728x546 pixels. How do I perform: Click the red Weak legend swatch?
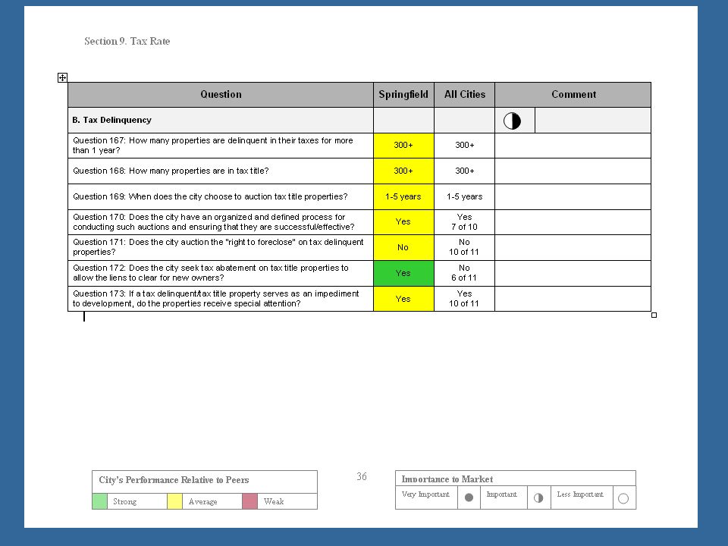(249, 501)
